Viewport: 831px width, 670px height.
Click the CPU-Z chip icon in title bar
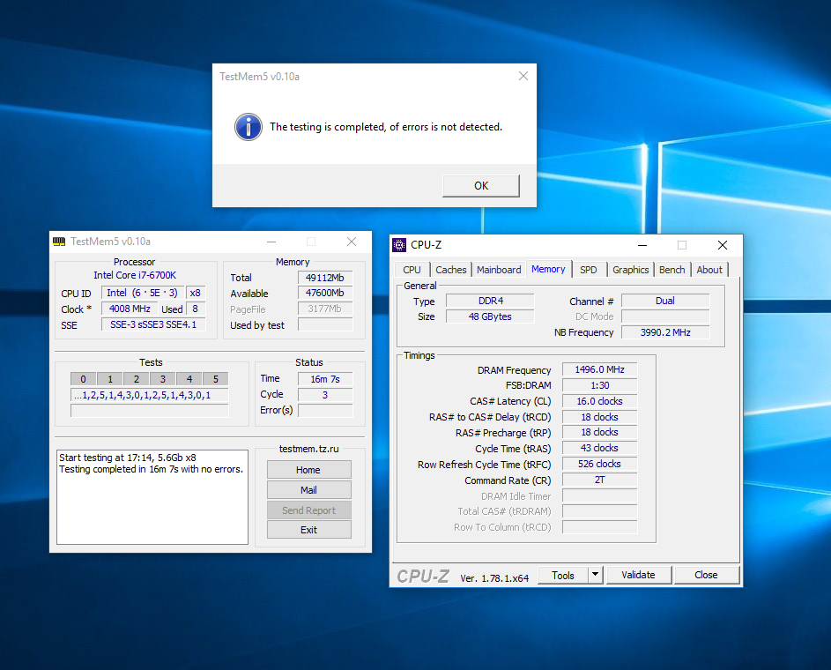399,245
